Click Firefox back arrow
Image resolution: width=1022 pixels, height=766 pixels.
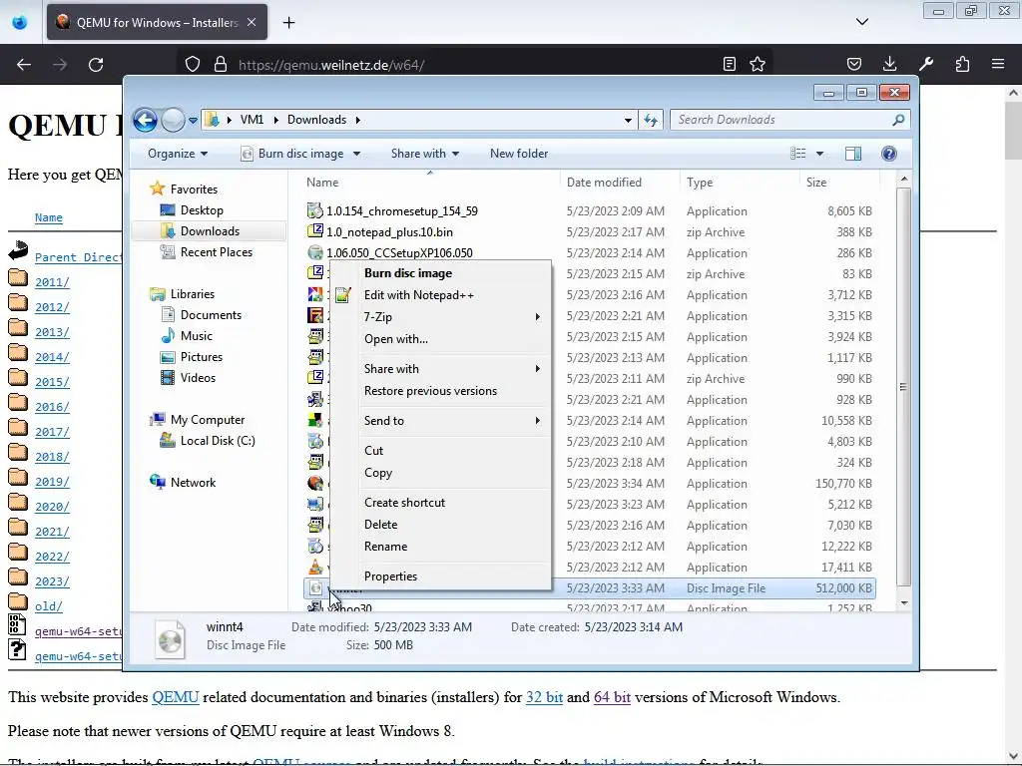coord(24,65)
